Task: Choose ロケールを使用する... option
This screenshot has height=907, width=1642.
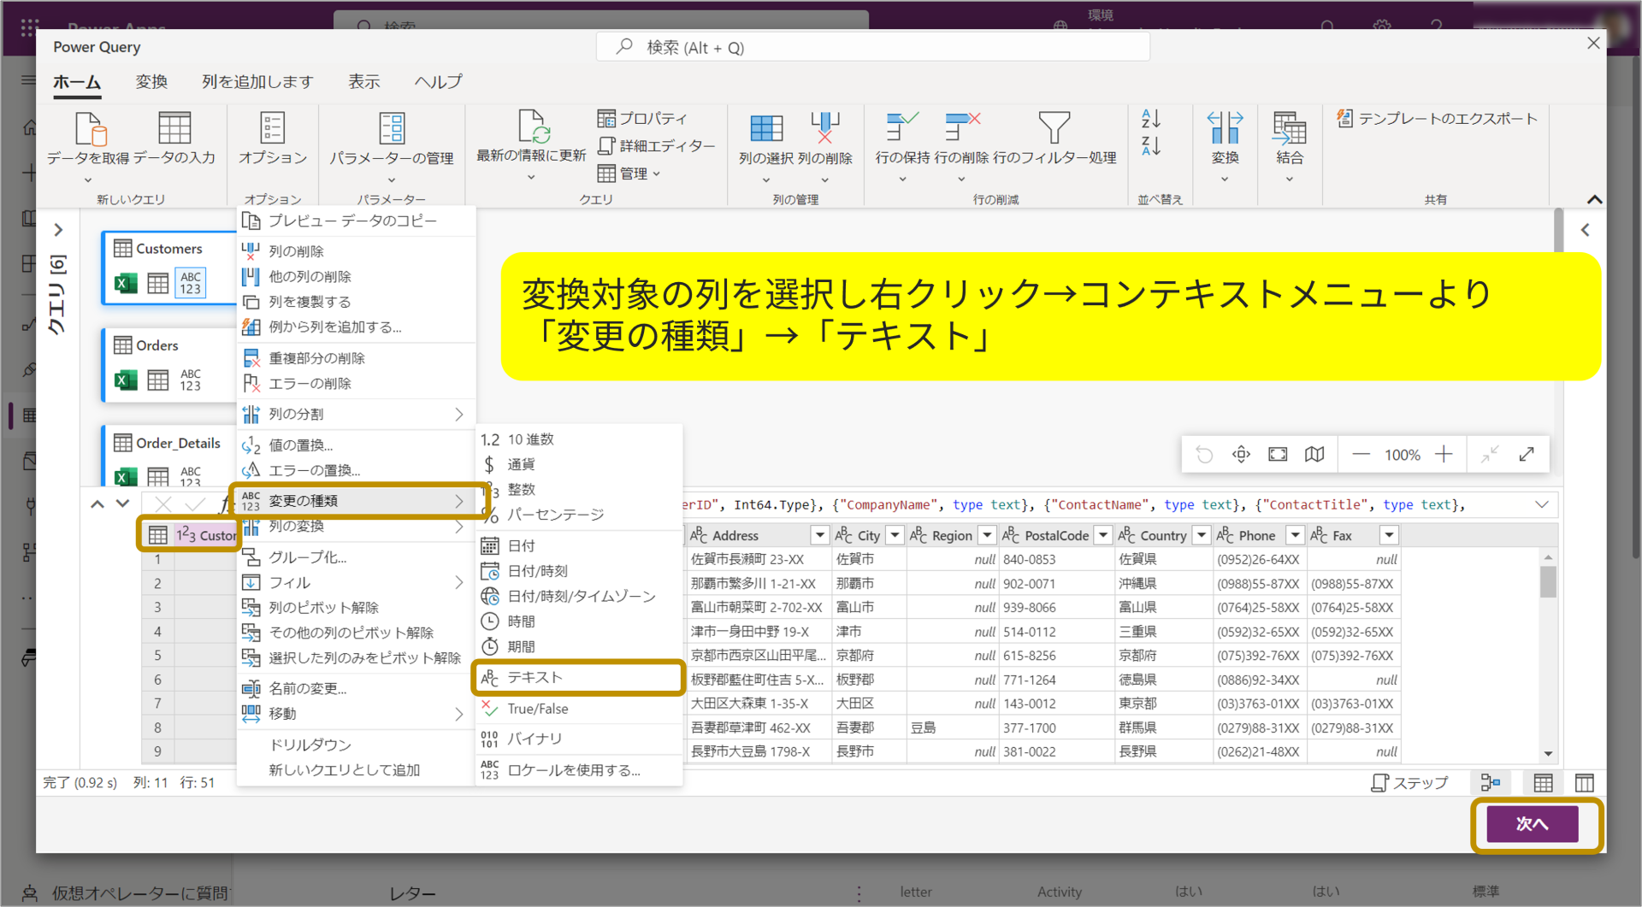Action: click(x=579, y=770)
